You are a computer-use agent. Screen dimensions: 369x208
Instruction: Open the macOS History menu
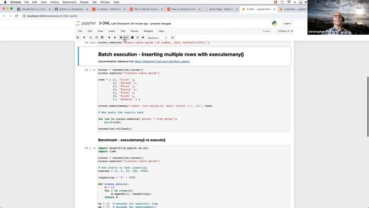click(54, 2)
